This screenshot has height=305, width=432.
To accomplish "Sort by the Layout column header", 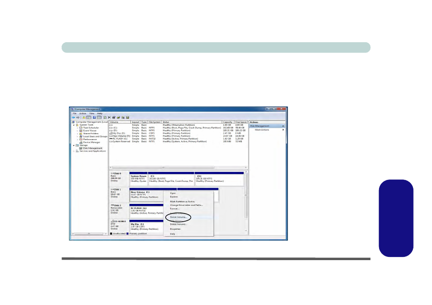I will pos(135,122).
